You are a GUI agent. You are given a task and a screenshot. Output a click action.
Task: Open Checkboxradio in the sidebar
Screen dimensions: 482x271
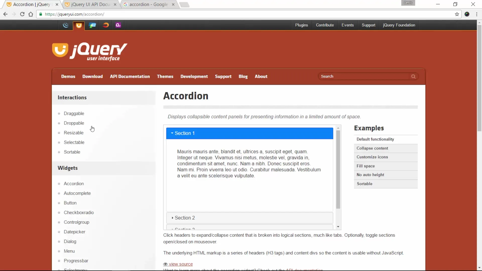pyautogui.click(x=79, y=213)
